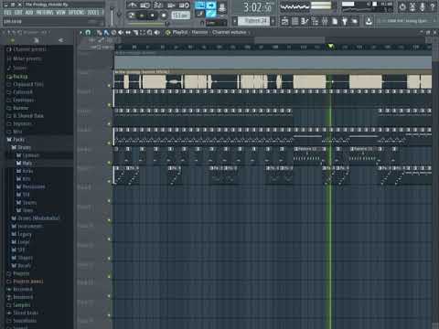Toggle the highlighted multilink to controllers button
Image resolution: width=439 pixels, height=329 pixels.
[210, 14]
